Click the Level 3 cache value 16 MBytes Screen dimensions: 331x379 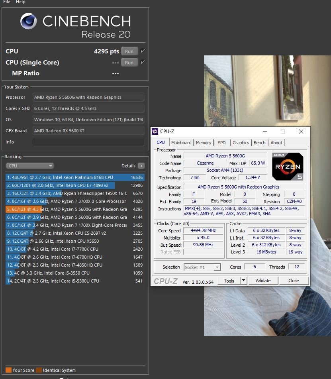[x=266, y=252]
